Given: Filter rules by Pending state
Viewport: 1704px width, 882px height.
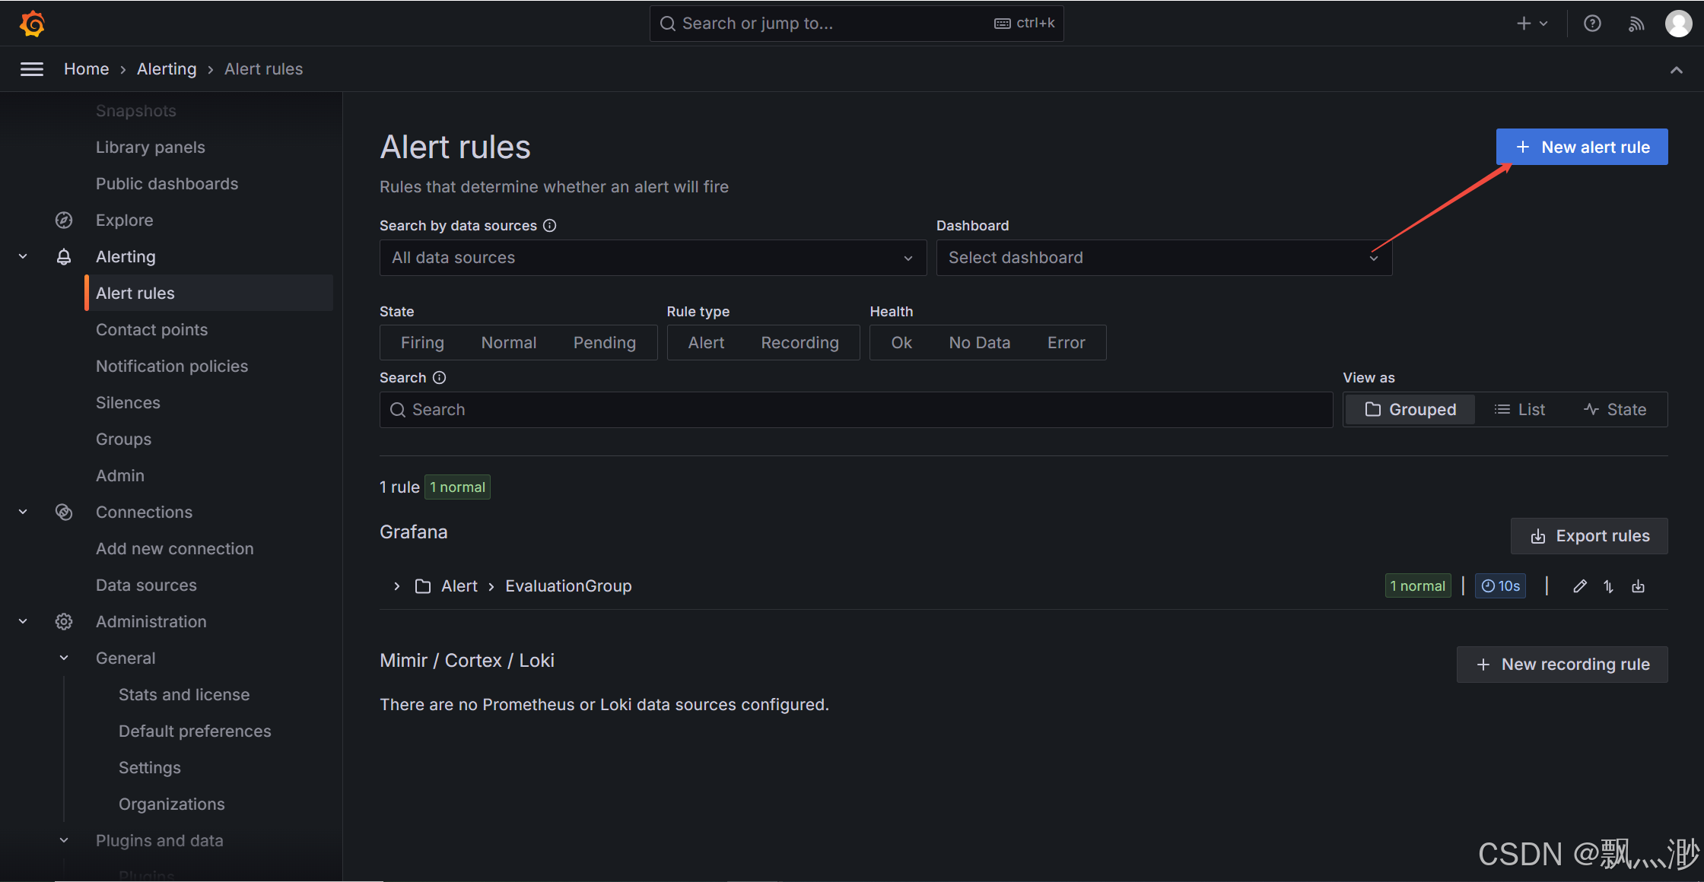Looking at the screenshot, I should [605, 343].
